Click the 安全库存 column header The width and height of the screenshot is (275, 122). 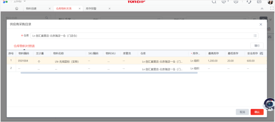252,53
